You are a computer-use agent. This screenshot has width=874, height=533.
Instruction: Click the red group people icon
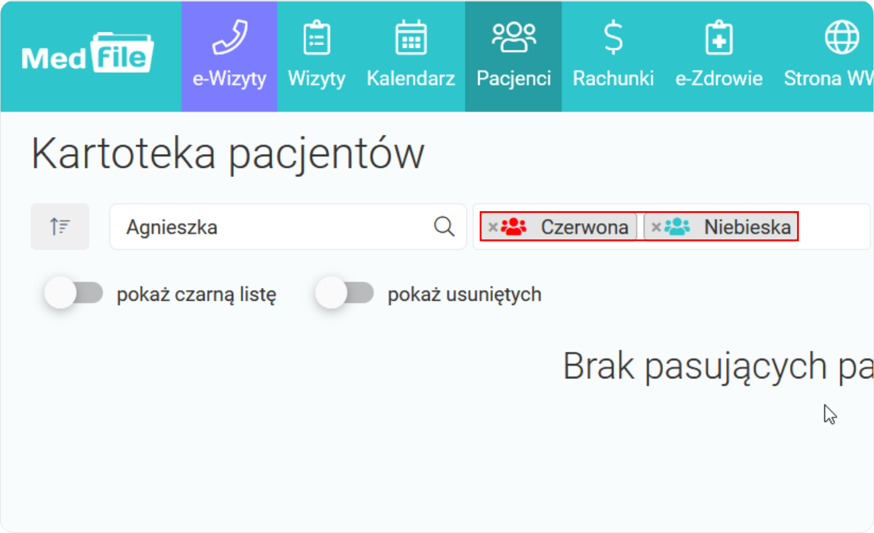point(514,227)
